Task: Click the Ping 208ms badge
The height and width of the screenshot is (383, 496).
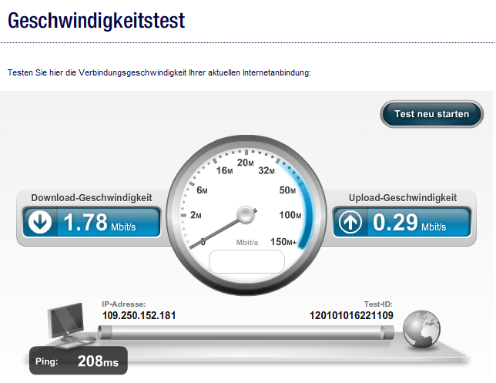Action: click(79, 361)
